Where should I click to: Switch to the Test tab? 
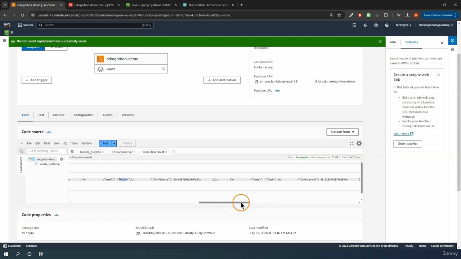click(x=41, y=115)
